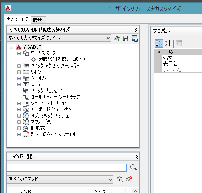Collapse the ワークスペース node
202x193 pixels.
click(x=19, y=53)
